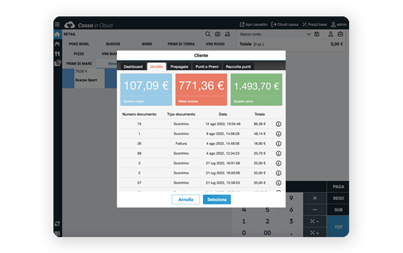Select the Scontrino row dated 9 ago 2022
Screen dimensions: 403x253
click(201, 133)
